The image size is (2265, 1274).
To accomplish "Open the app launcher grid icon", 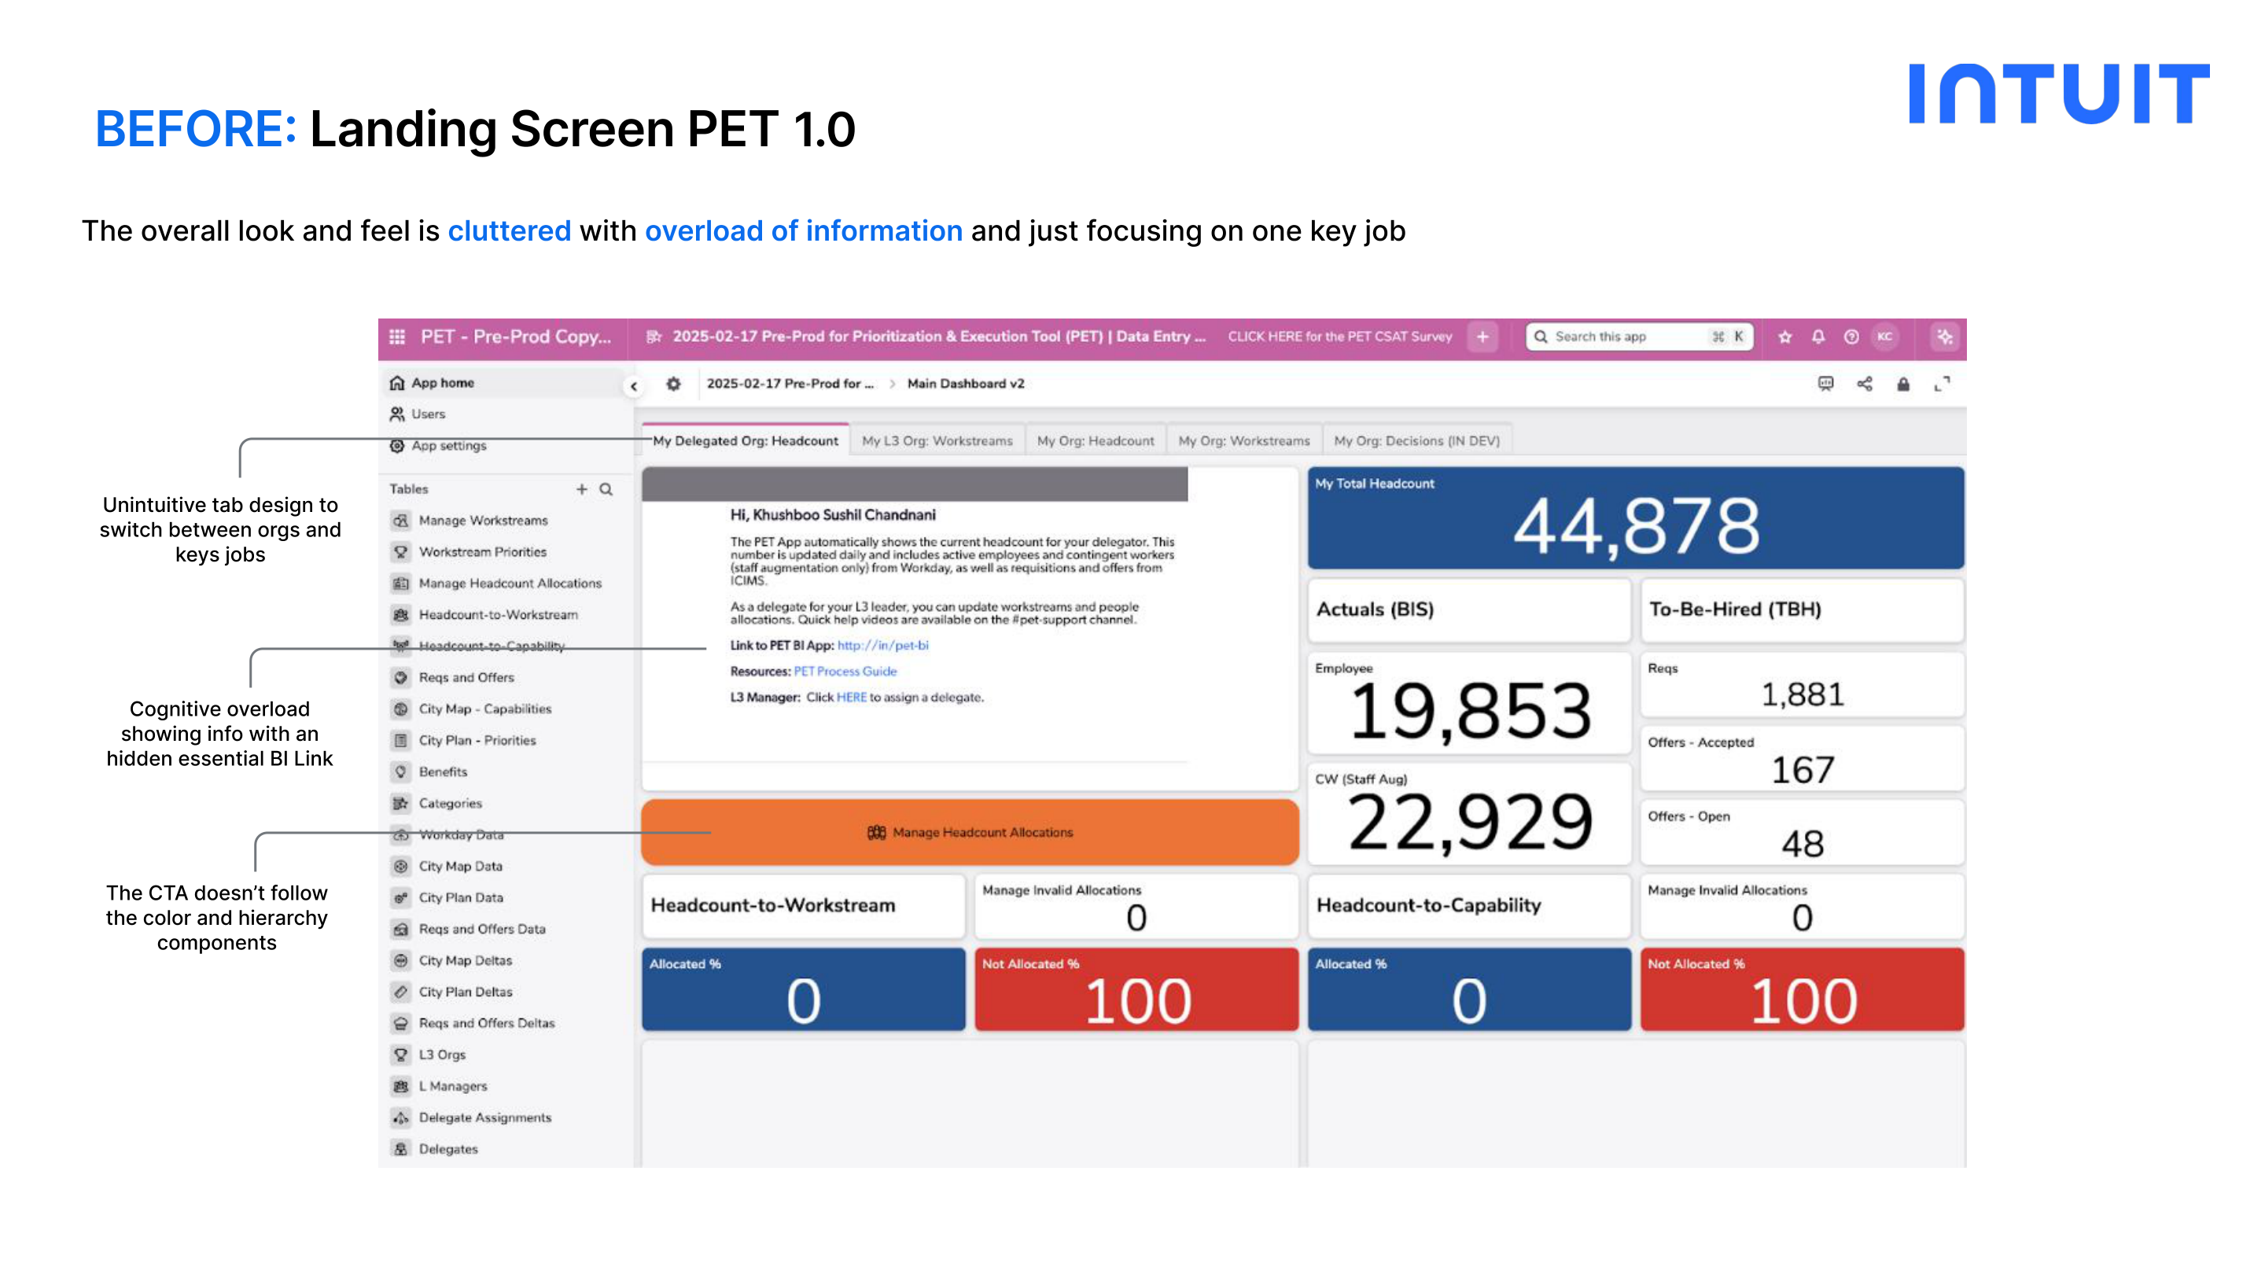I will [397, 337].
